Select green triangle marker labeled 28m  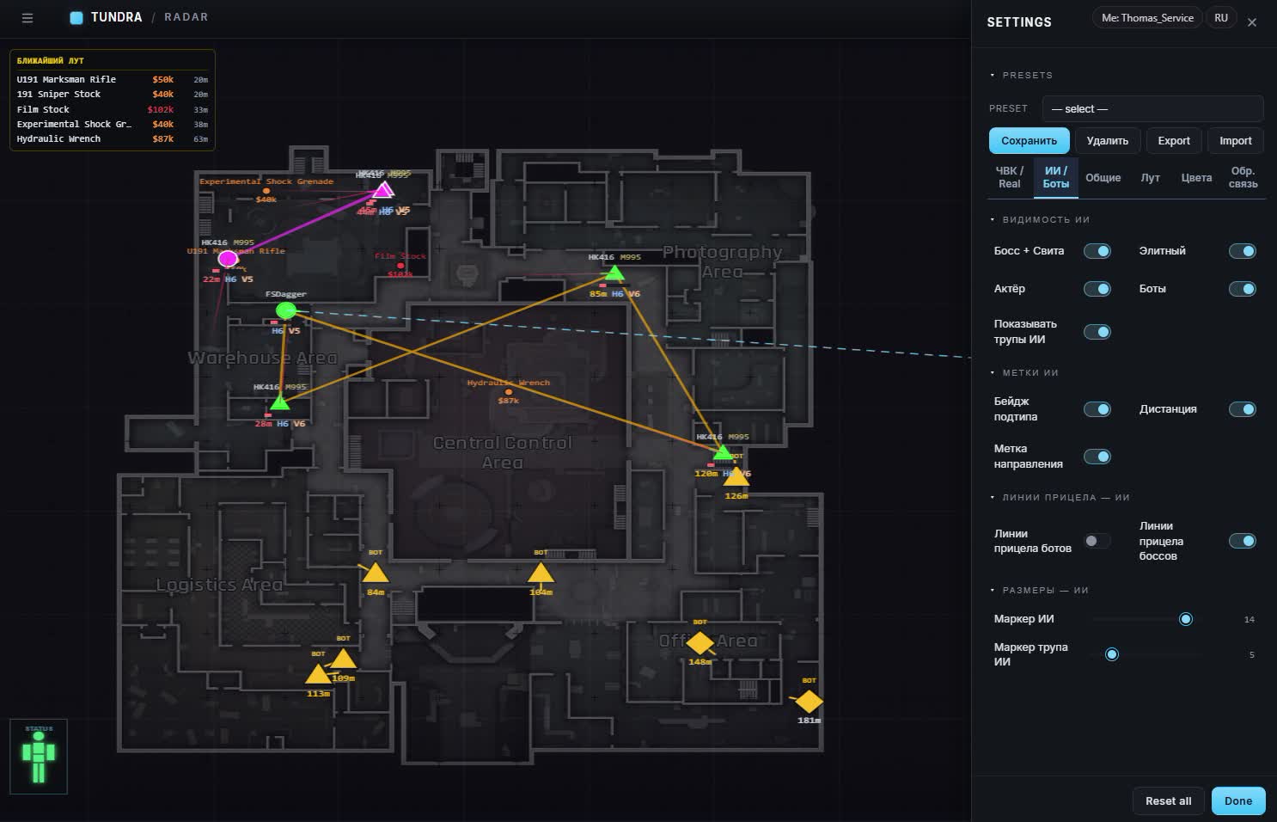tap(280, 402)
